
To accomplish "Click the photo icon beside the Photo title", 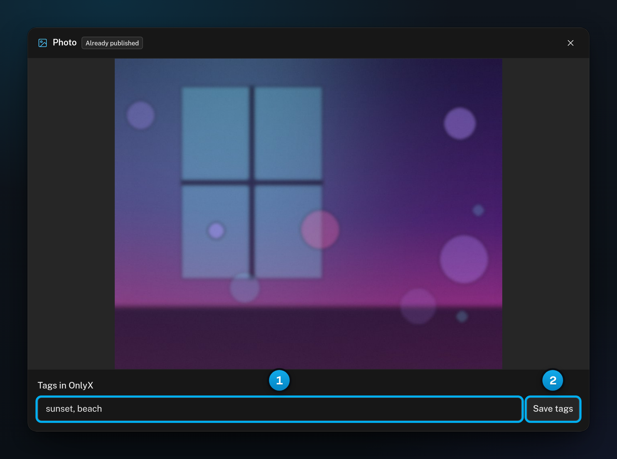I will [x=43, y=43].
